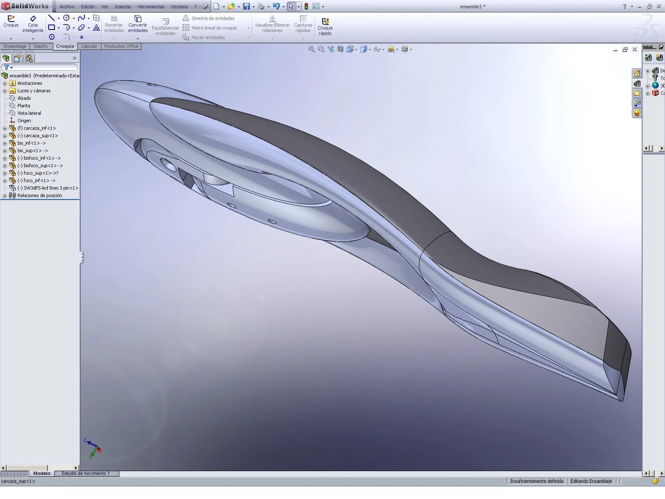The height and width of the screenshot is (499, 665).
Task: Switch to the Ensamblaje tab
Action: click(15, 46)
